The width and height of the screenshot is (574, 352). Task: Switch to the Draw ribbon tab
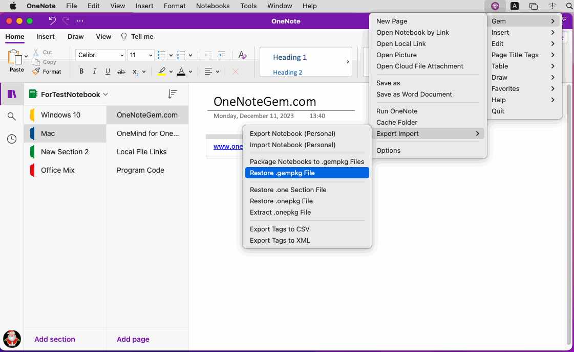[75, 36]
